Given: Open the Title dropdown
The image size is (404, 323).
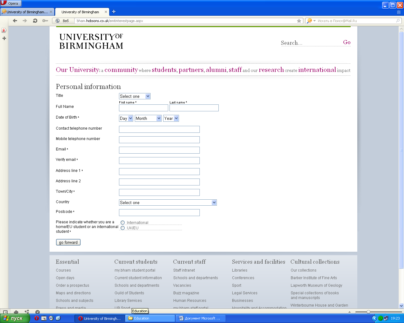Looking at the screenshot, I should pyautogui.click(x=135, y=96).
